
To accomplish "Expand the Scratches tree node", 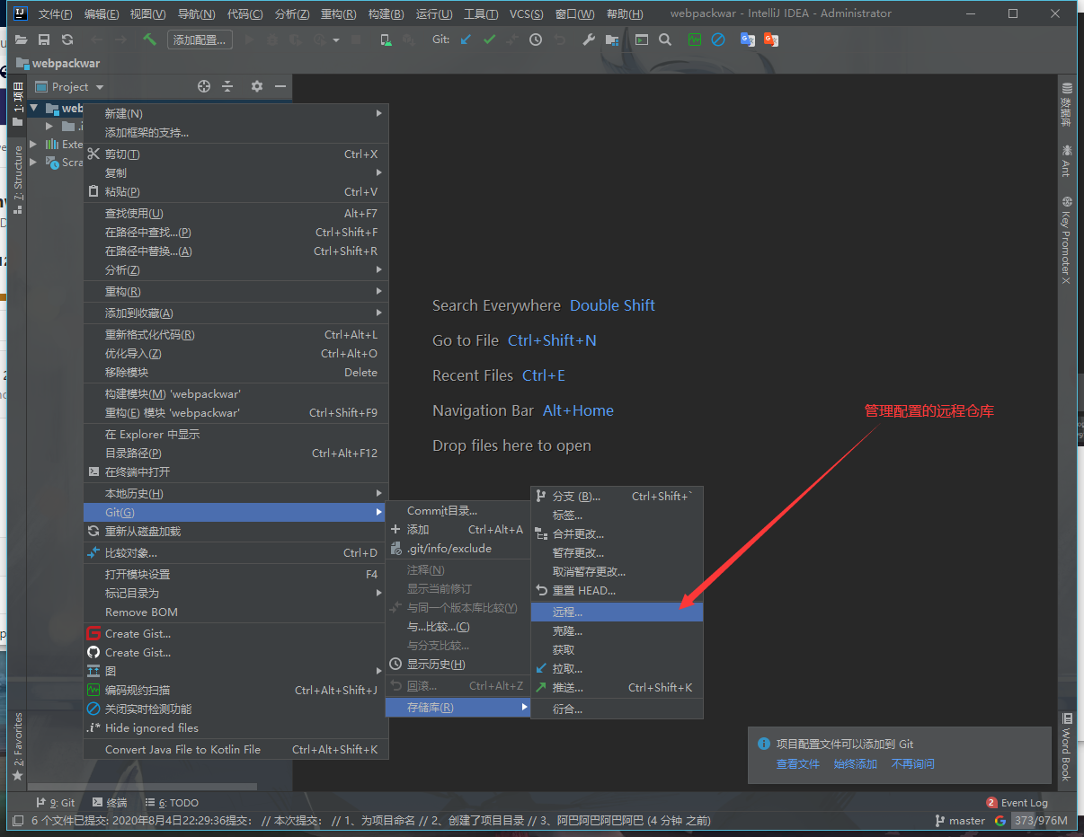I will [34, 163].
